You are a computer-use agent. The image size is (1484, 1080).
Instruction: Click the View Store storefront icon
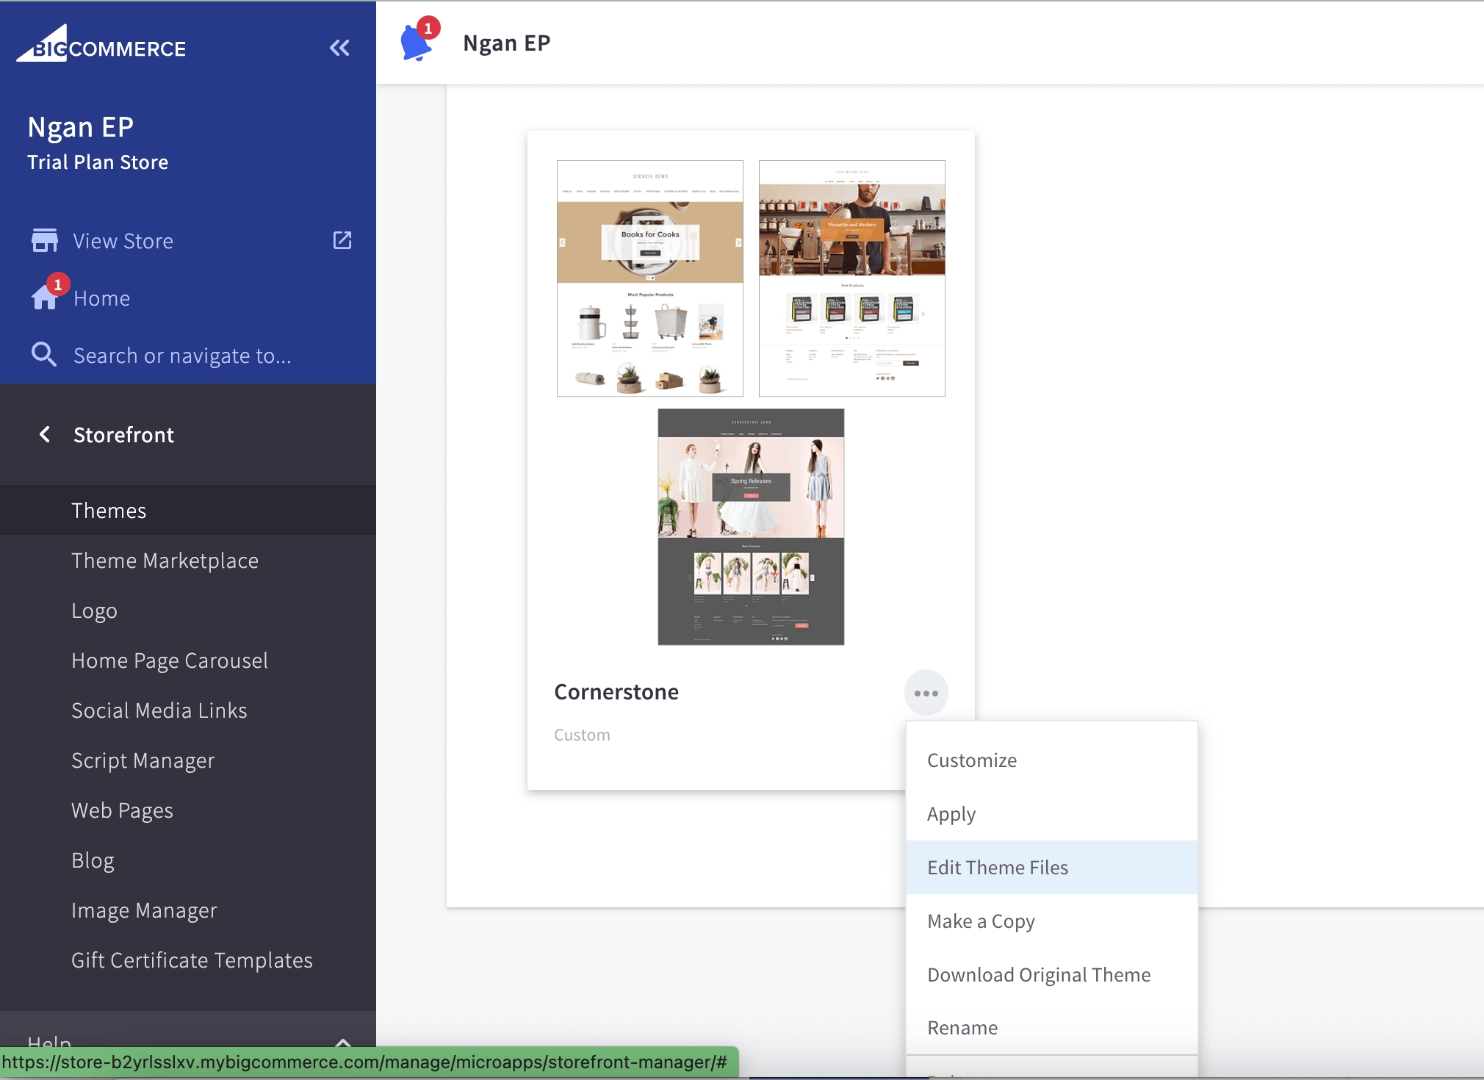(x=44, y=240)
